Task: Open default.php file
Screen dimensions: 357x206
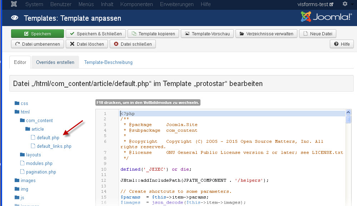Action: [x=48, y=137]
